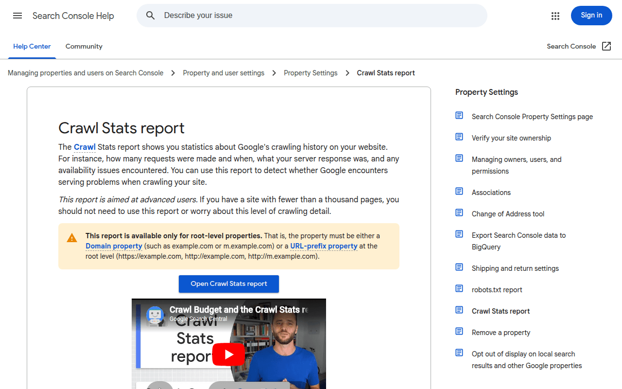Open the Domain property link

[114, 246]
